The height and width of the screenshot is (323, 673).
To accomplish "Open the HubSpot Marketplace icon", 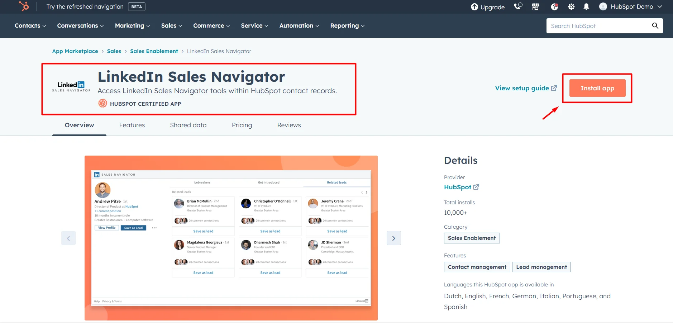I will pyautogui.click(x=535, y=6).
